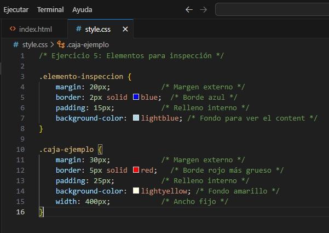Click the .elemento-inspeccion selector

[x=81, y=77]
